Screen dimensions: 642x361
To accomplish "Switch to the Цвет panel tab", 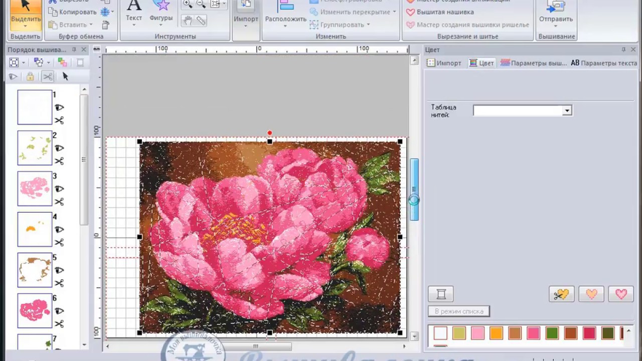I will coord(481,63).
